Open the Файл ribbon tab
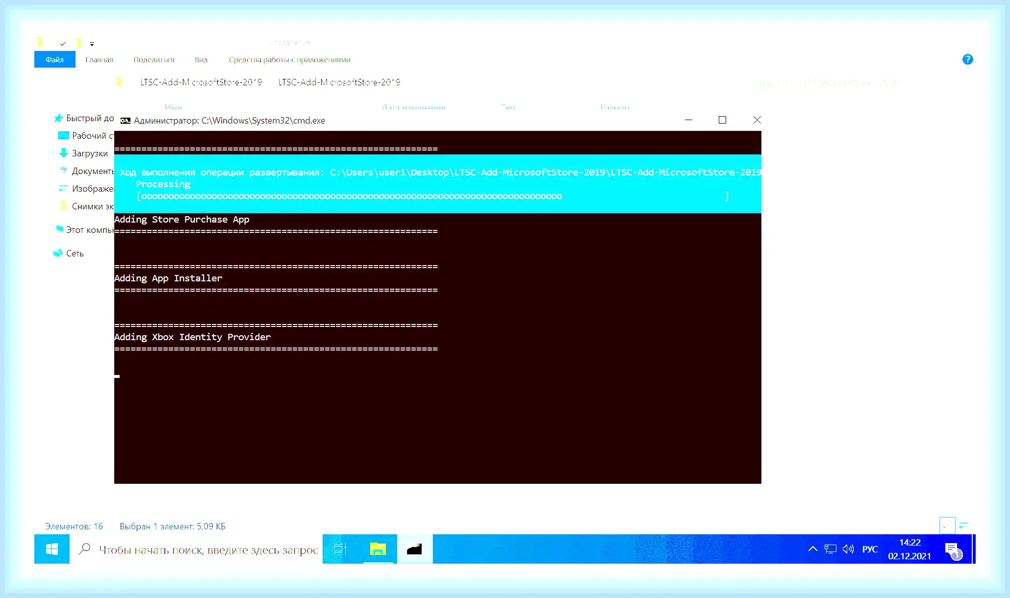The image size is (1010, 598). 54,59
